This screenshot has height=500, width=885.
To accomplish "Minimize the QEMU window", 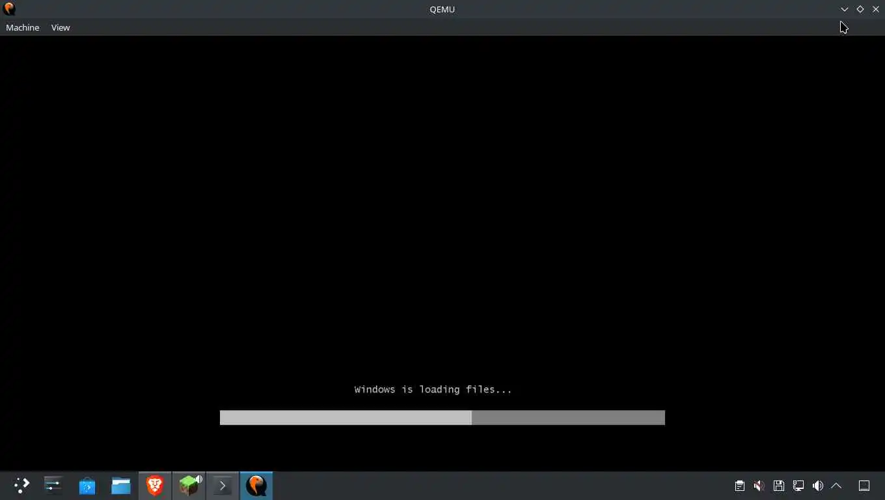I will pos(845,9).
